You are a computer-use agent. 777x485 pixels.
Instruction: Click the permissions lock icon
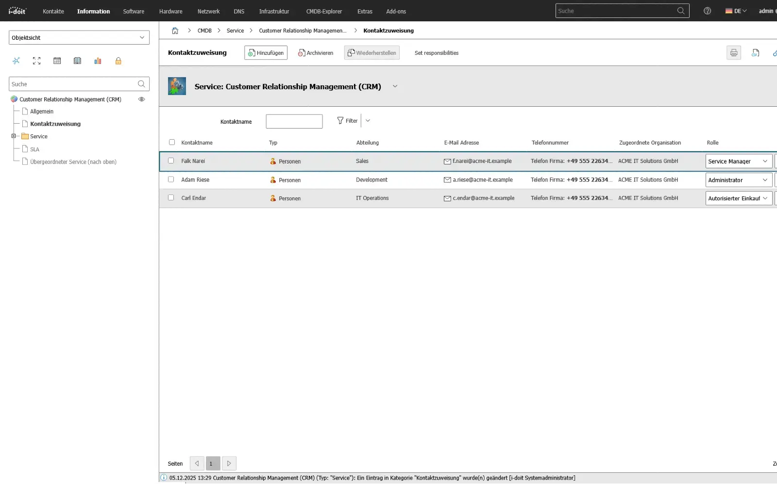(x=118, y=61)
